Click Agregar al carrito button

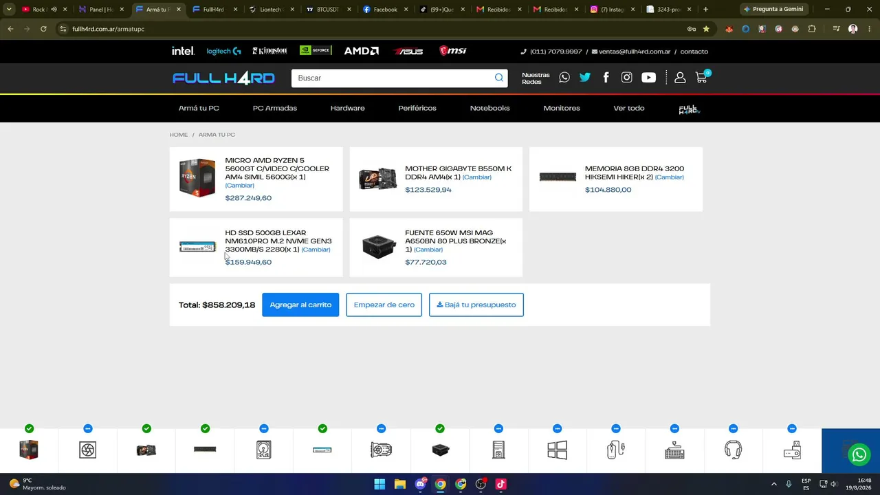300,305
